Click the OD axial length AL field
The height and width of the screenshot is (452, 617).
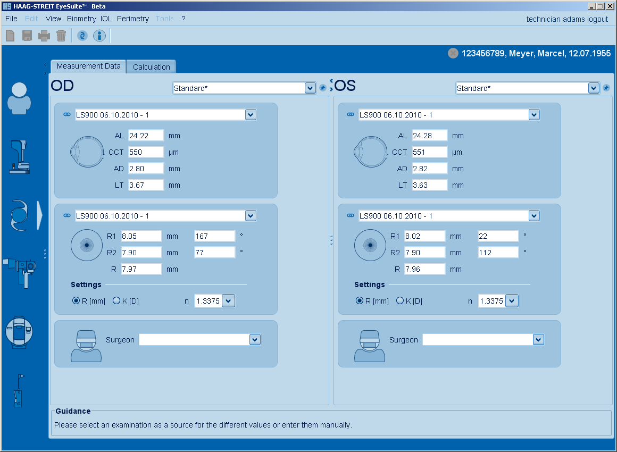tap(146, 136)
